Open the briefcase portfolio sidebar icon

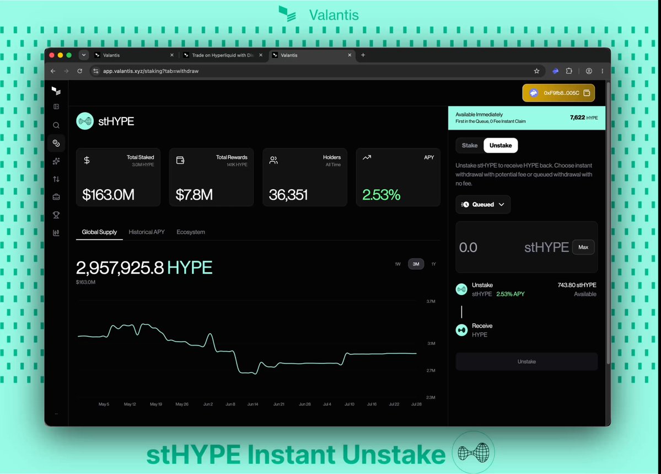click(x=56, y=197)
